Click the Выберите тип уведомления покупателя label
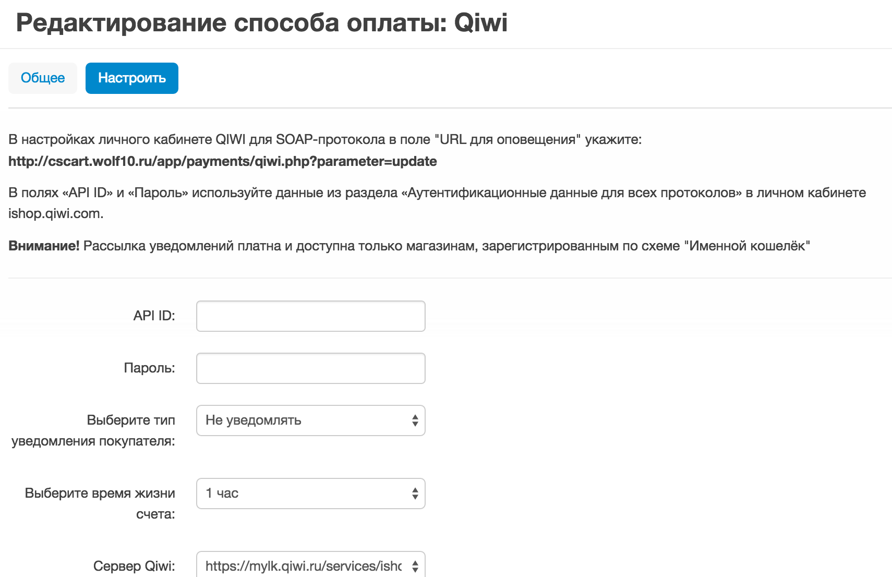The width and height of the screenshot is (892, 577). tap(94, 430)
